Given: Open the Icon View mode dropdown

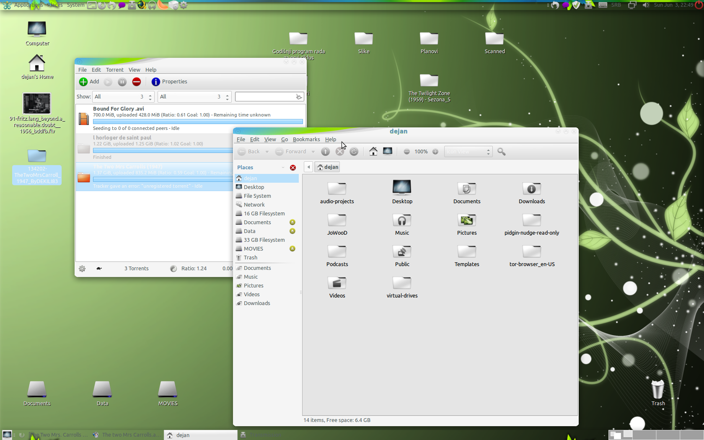Looking at the screenshot, I should [x=468, y=152].
